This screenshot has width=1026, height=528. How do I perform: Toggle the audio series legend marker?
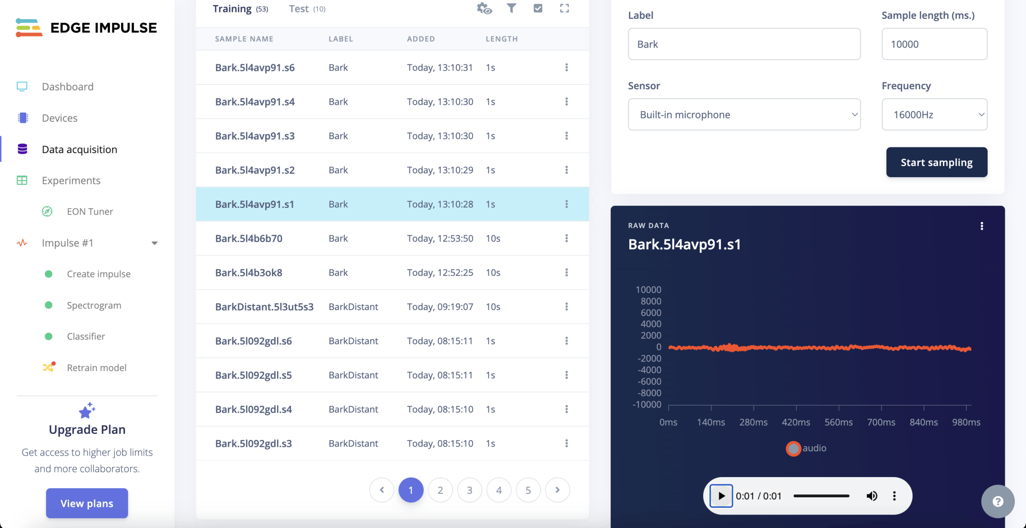pyautogui.click(x=794, y=448)
